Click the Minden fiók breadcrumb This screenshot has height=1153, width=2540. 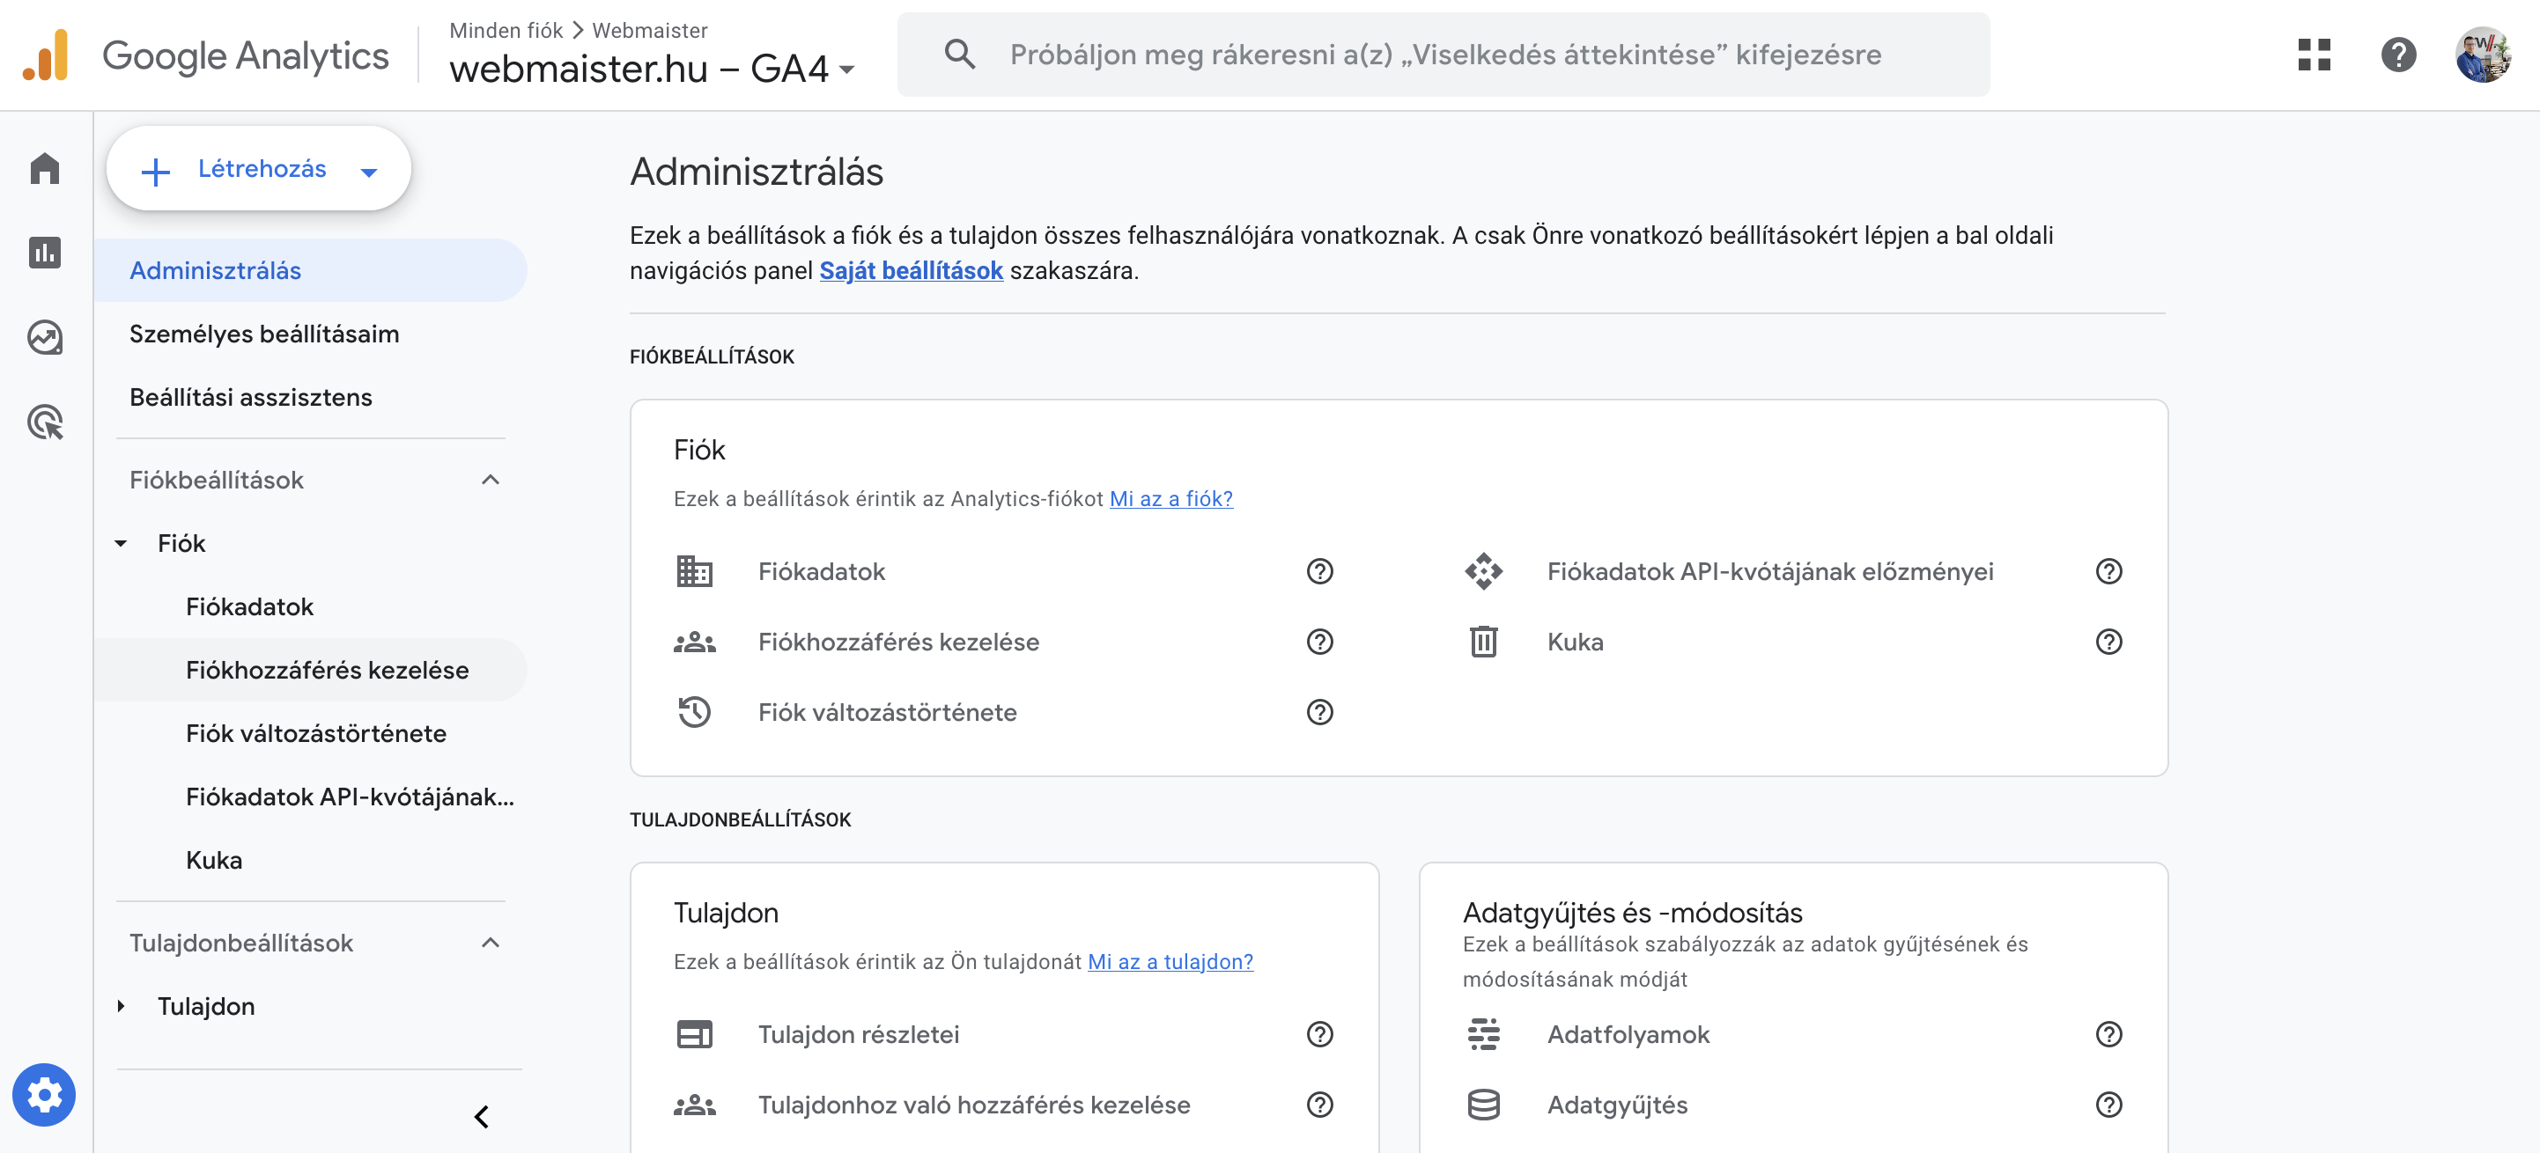[x=506, y=31]
